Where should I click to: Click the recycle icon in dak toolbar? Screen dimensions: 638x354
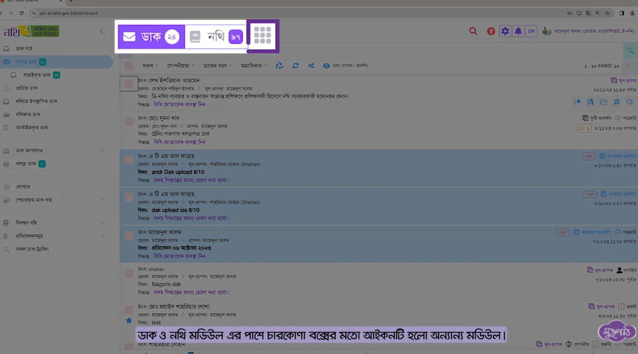[x=279, y=66]
